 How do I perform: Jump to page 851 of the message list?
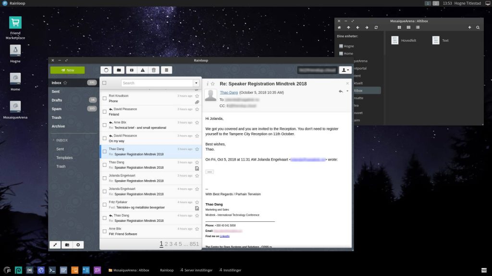[x=194, y=244]
